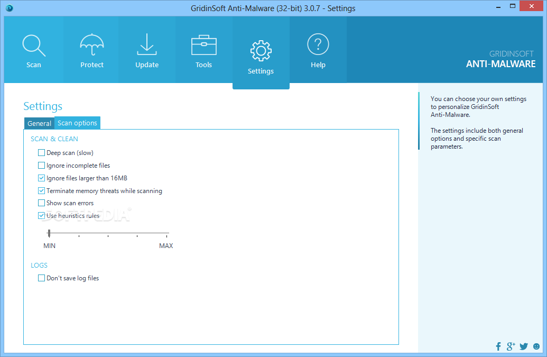Click the LOGS section heading

pos(39,265)
